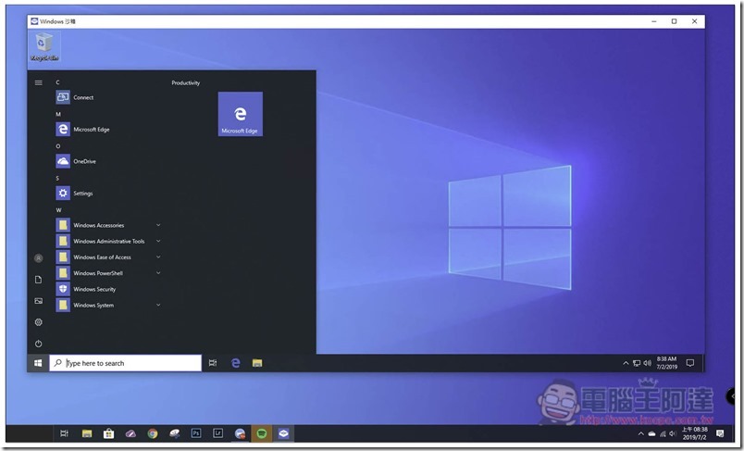The width and height of the screenshot is (744, 451).
Task: Click the volume icon in sandbox tray
Action: click(x=647, y=363)
